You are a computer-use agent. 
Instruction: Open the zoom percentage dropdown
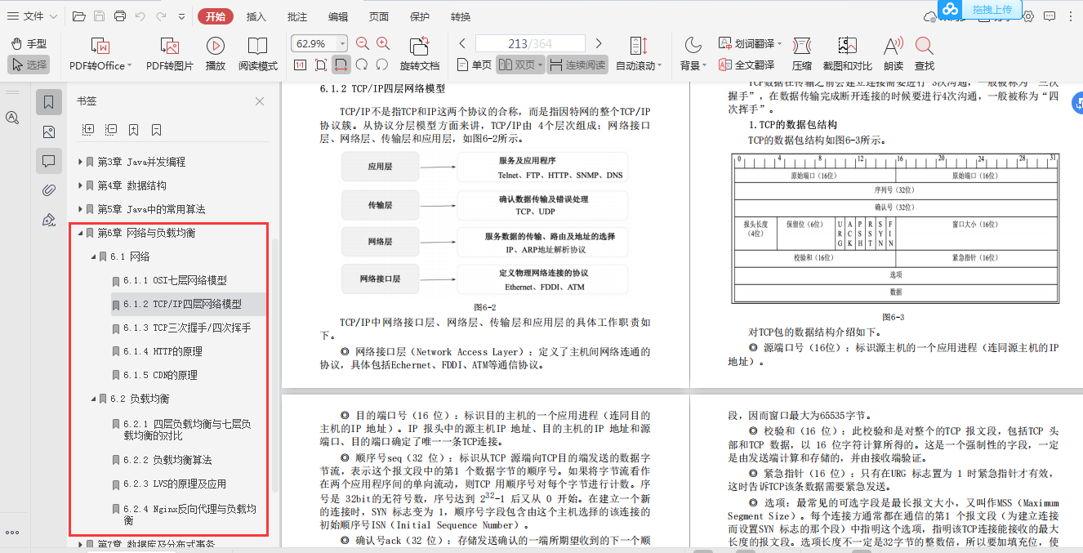point(344,42)
